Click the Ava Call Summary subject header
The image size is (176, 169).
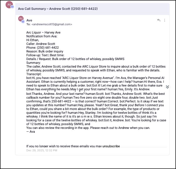58,9
